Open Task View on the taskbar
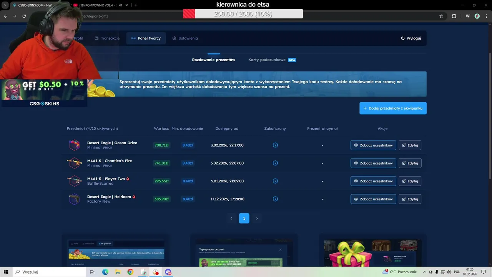492x277 pixels. point(92,272)
